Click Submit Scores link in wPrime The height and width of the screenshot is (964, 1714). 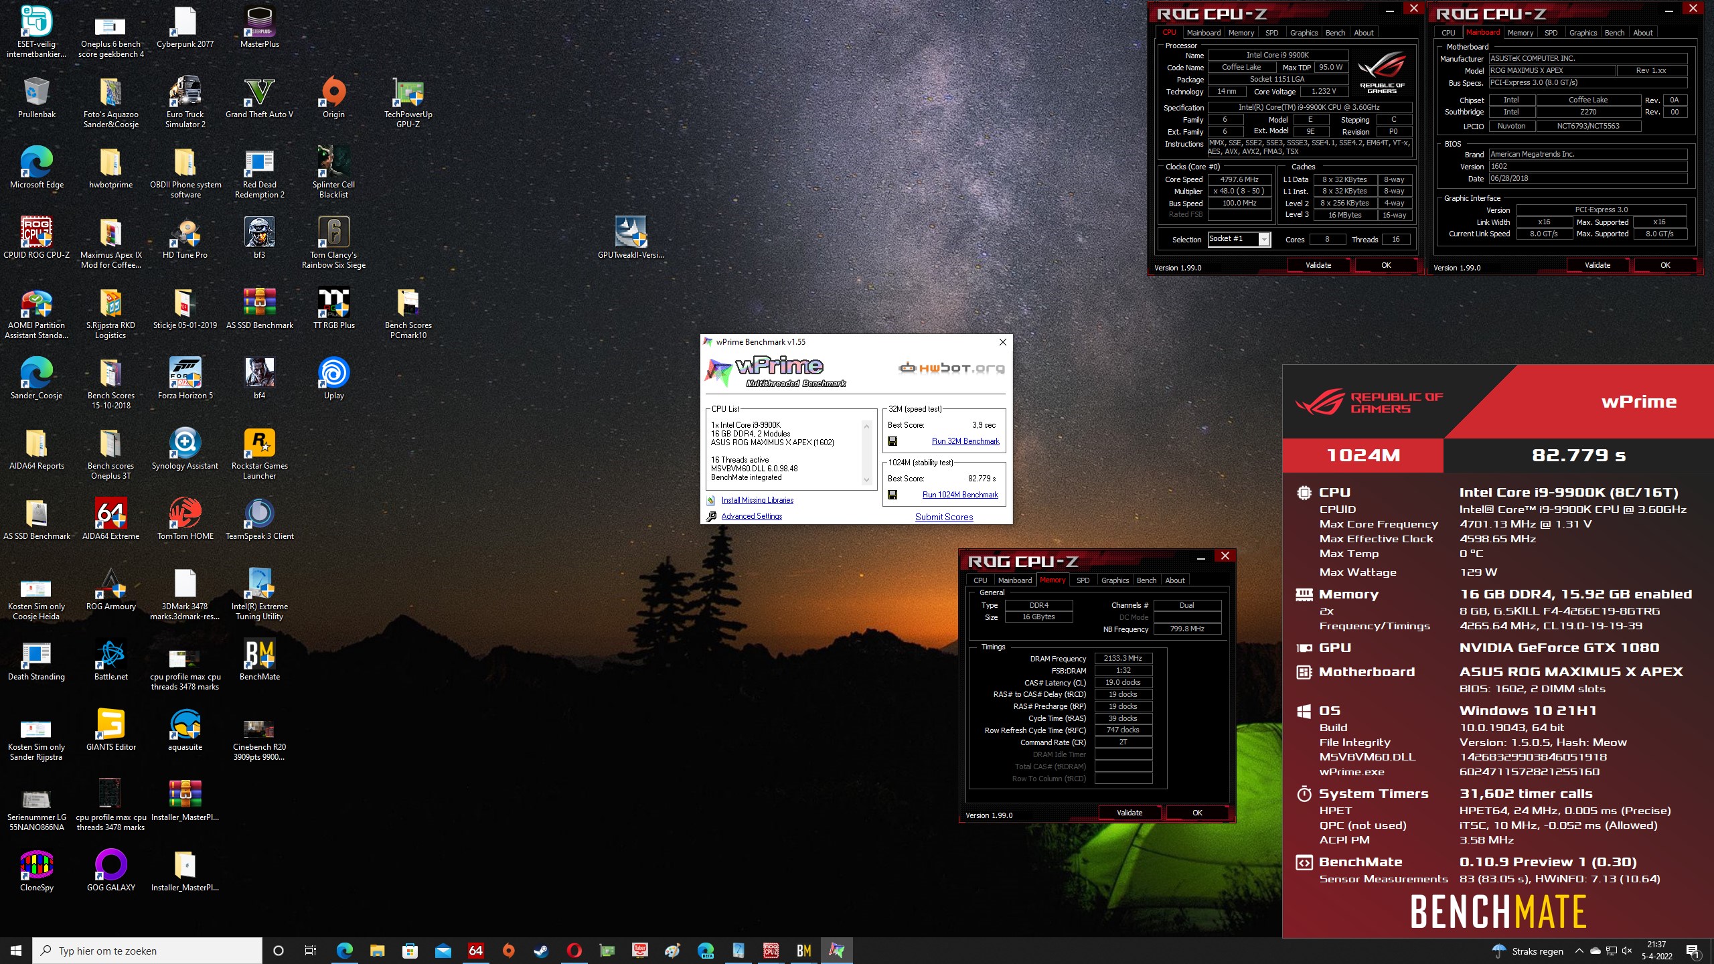point(944,517)
